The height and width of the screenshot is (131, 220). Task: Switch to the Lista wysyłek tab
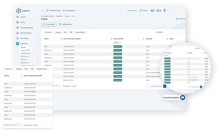[x=49, y=24]
